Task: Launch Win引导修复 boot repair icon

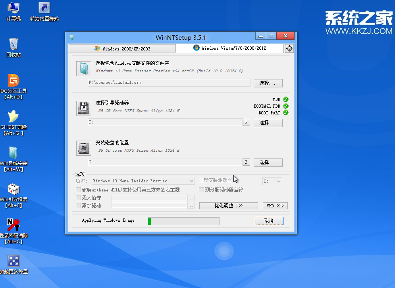Action: pos(13,195)
